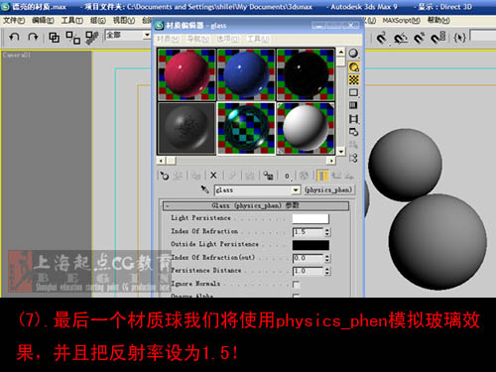
Task: Select the black material sample sphere
Action: pos(306,74)
